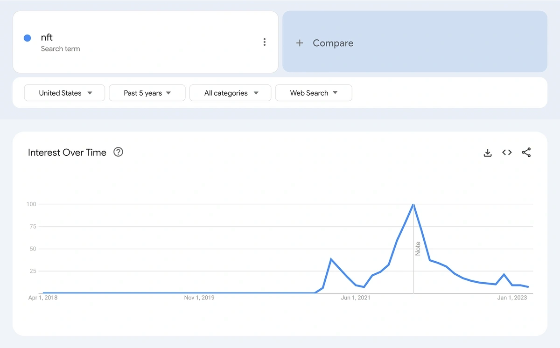Click the Compare plus icon

[300, 43]
